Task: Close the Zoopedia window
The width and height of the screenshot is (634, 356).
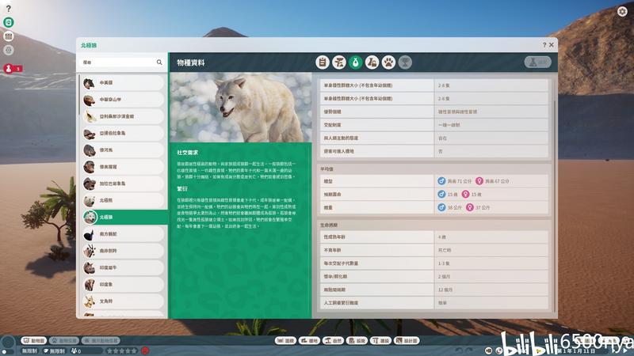Action: [x=551, y=45]
